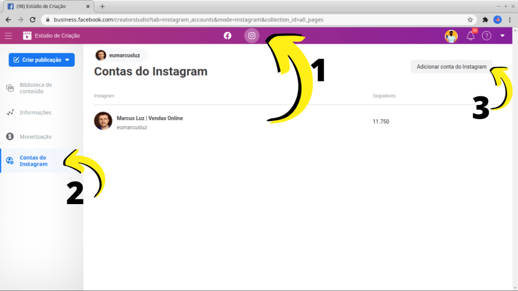Open the profile avatar in the purple header
This screenshot has width=518, height=291.
click(451, 36)
